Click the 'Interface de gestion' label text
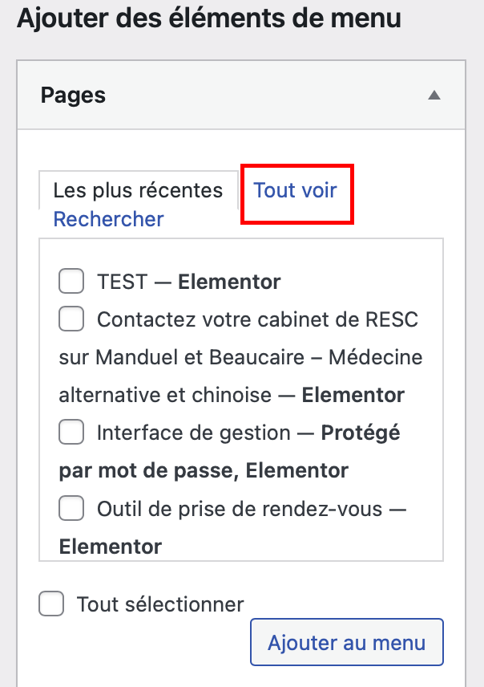 pos(193,433)
